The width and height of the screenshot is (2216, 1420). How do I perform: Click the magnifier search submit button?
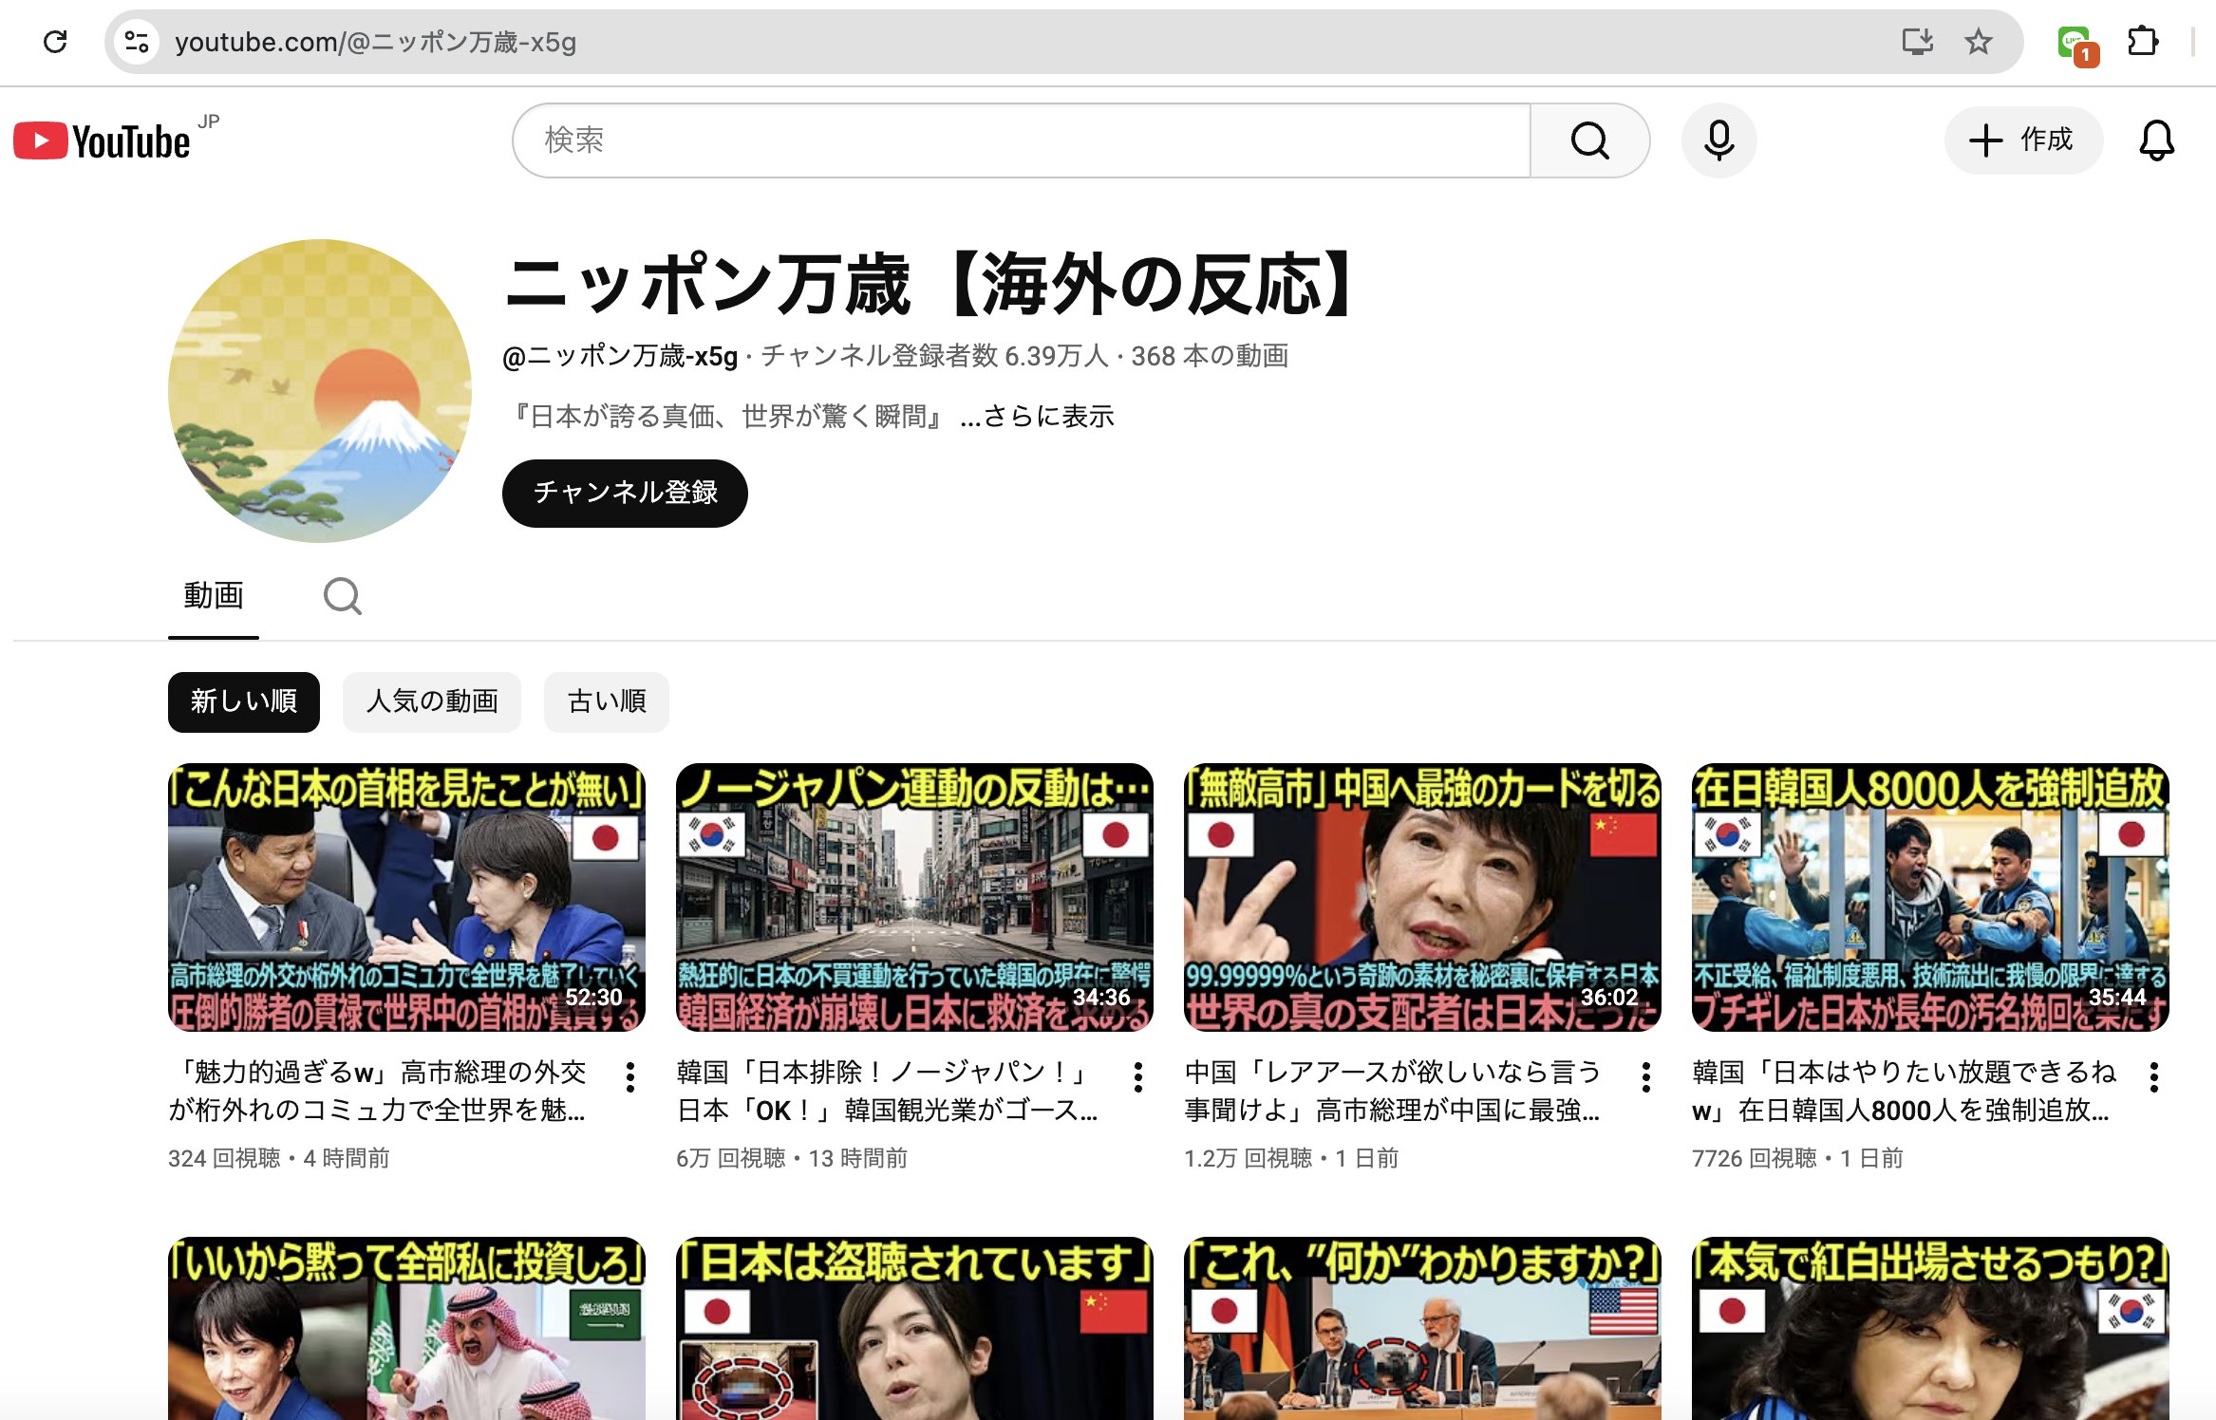(1589, 141)
